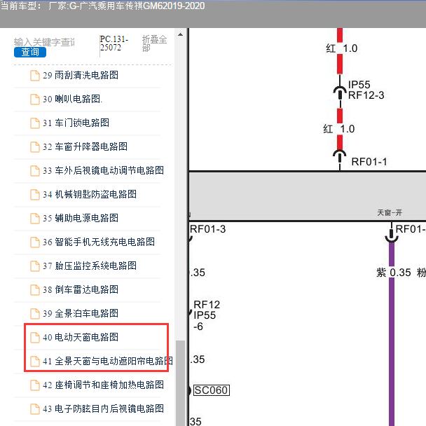Open 31 车门锁电路图 item
This screenshot has width=426, height=426.
76,123
